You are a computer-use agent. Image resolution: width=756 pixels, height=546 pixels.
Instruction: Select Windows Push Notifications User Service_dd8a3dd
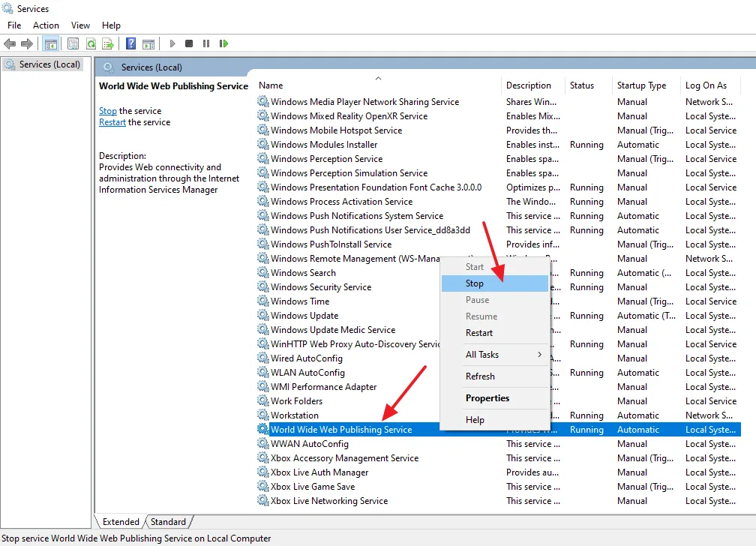[x=498, y=230]
